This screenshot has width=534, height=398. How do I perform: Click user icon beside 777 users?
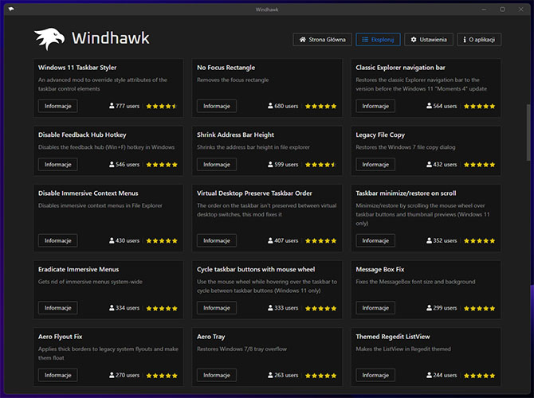112,106
